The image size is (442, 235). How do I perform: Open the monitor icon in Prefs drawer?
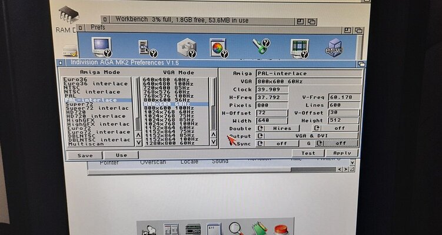(x=100, y=46)
